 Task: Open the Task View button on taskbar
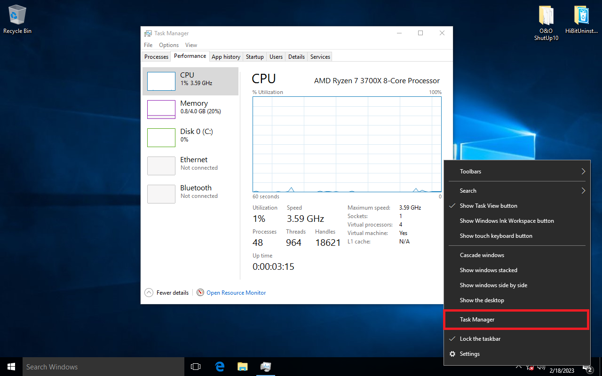(196, 367)
